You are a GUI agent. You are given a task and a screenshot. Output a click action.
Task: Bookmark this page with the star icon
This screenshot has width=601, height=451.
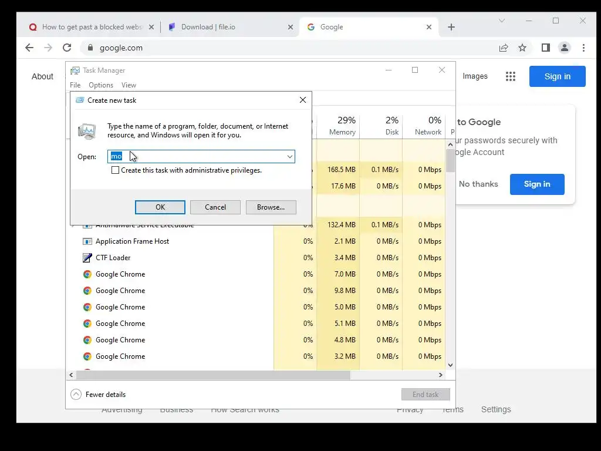tap(522, 48)
